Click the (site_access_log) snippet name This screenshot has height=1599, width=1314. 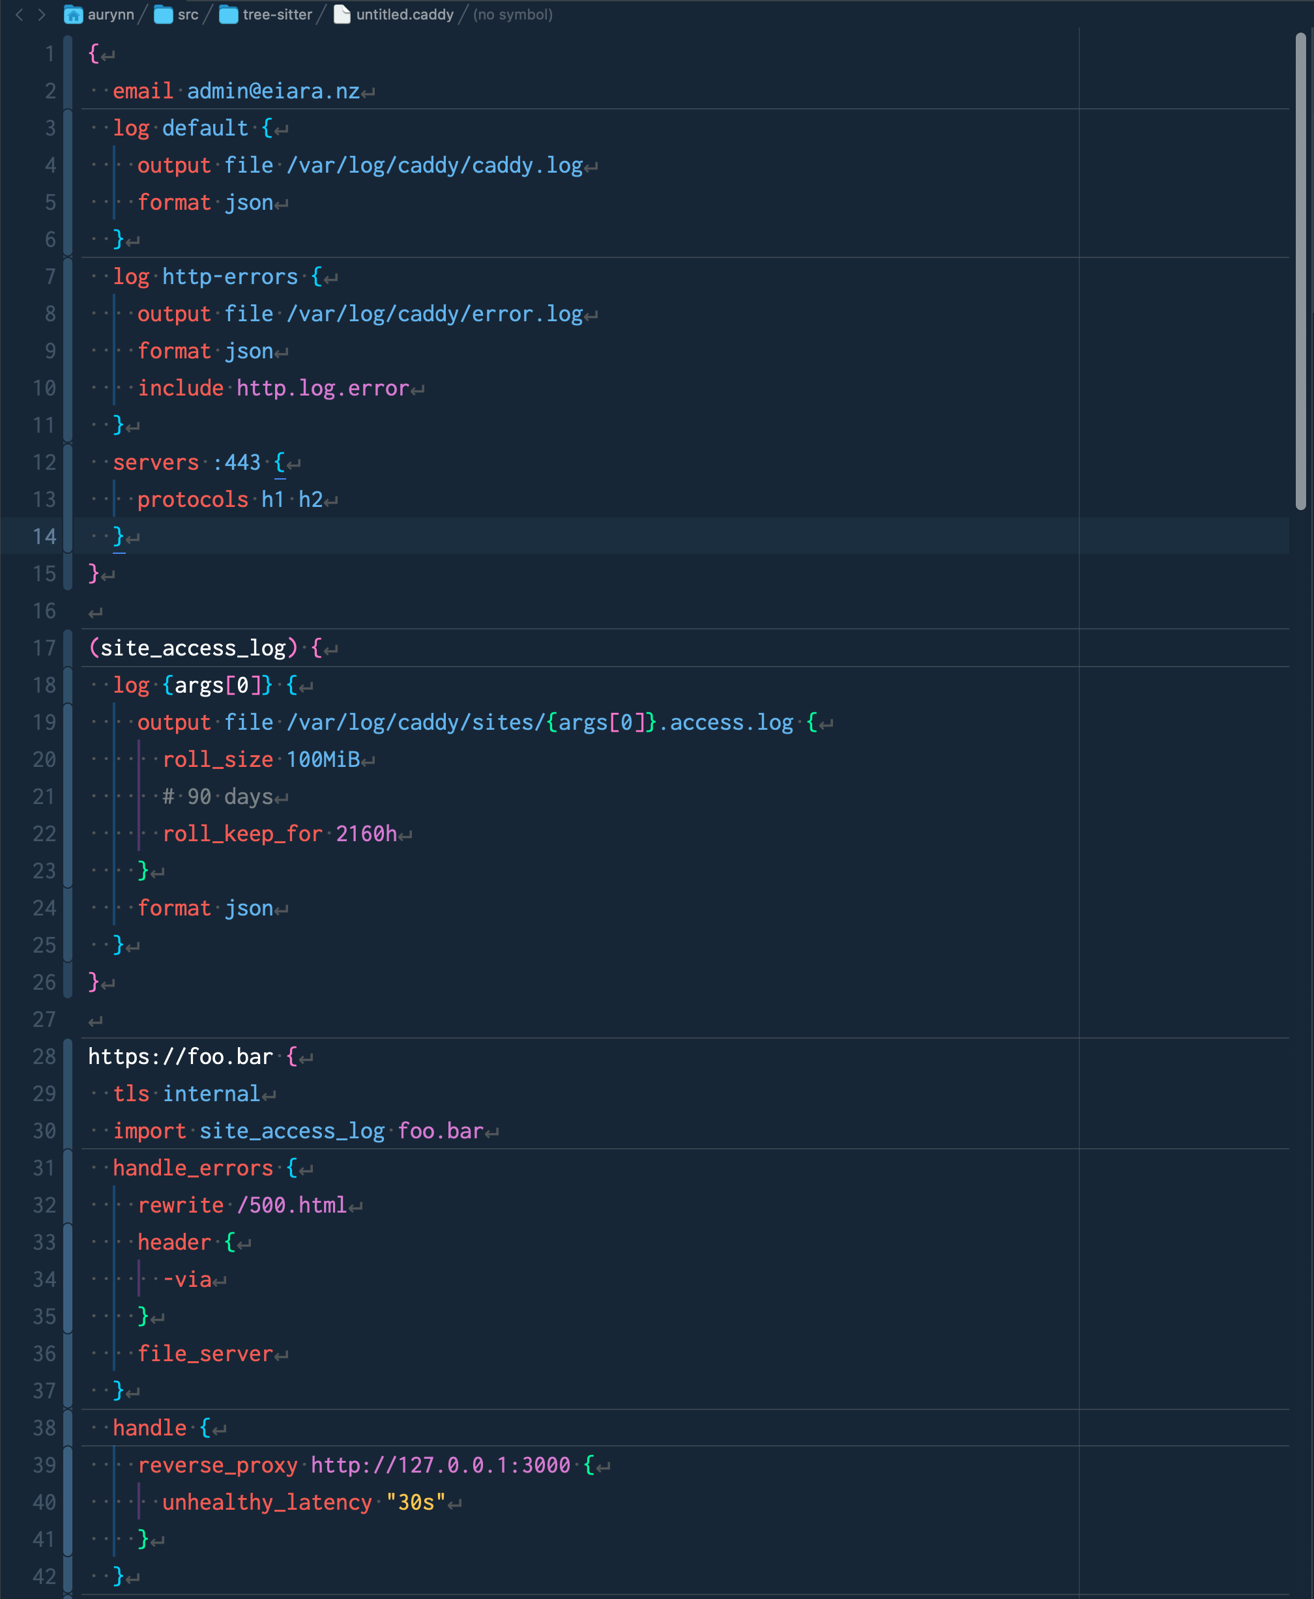coord(193,647)
